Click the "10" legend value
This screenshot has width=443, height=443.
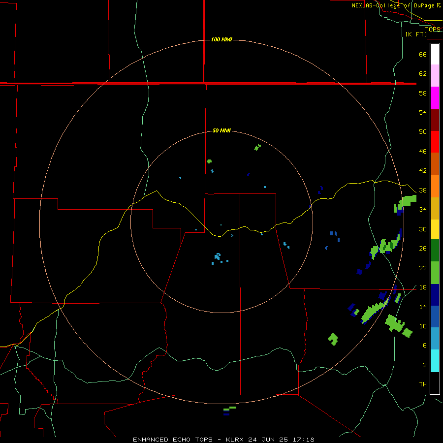pos(423,326)
